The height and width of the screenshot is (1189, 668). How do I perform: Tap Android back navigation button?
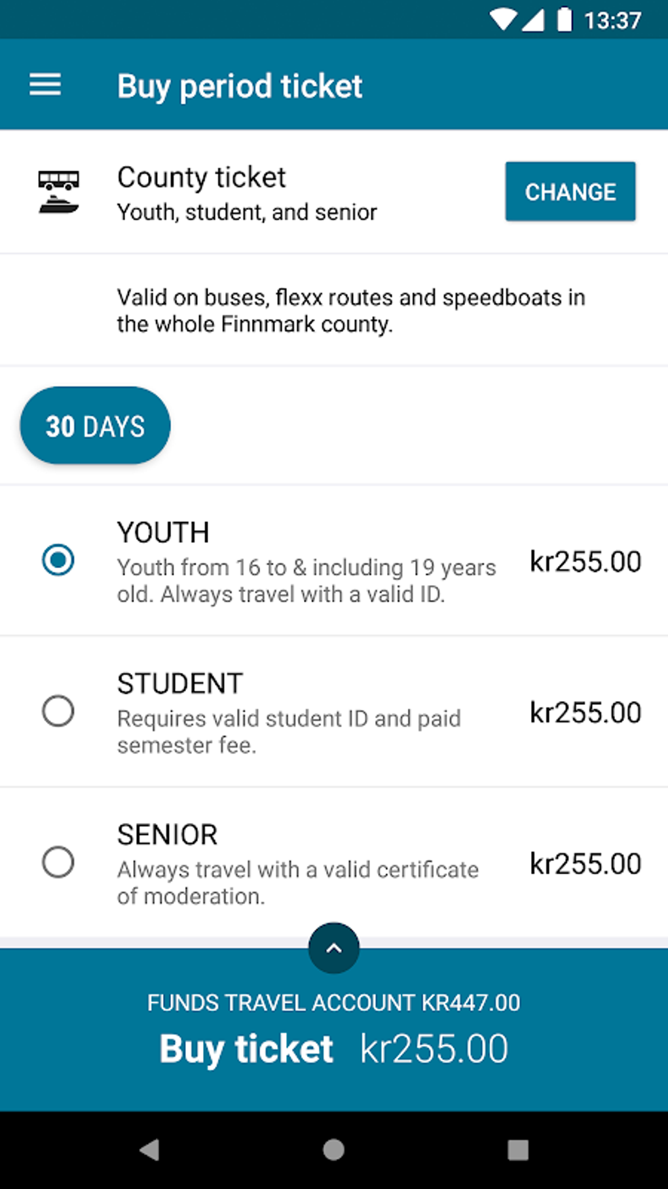(150, 1149)
